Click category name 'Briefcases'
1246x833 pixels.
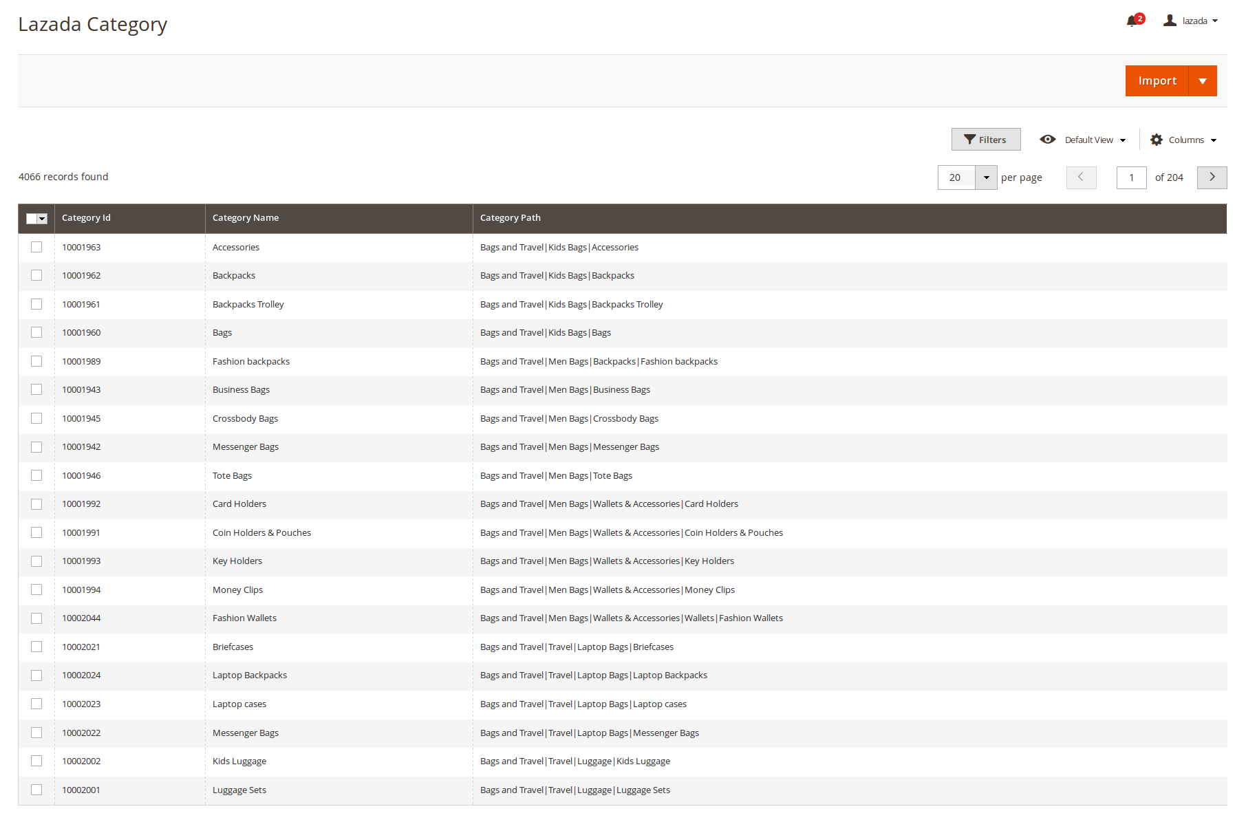[233, 647]
